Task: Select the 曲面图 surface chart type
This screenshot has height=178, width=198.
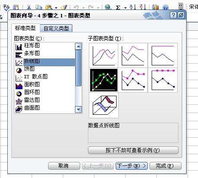Action: [x=45, y=108]
